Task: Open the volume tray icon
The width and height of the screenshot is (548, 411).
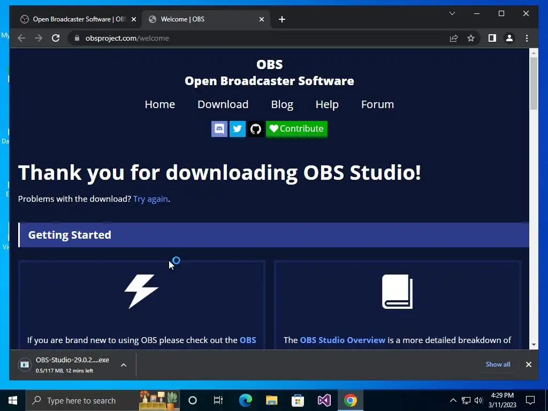Action: pyautogui.click(x=478, y=400)
